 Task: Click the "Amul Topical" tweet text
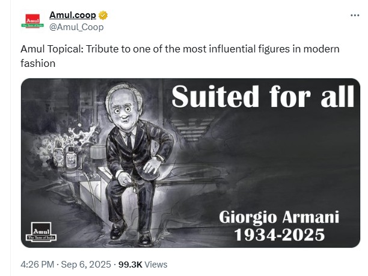pos(52,49)
